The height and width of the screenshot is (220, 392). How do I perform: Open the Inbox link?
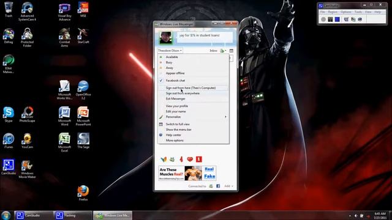coord(213,51)
